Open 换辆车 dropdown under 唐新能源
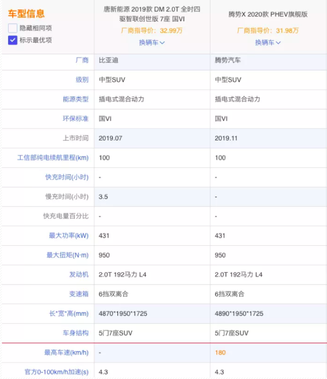 (x=152, y=43)
